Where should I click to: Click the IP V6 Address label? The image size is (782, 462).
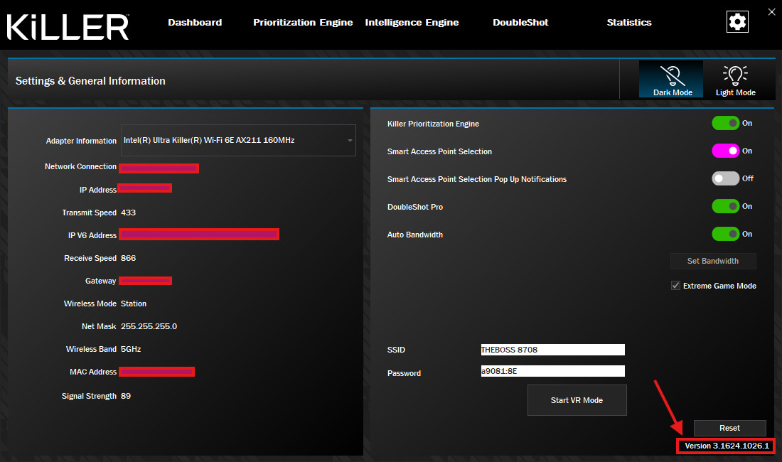coord(92,235)
